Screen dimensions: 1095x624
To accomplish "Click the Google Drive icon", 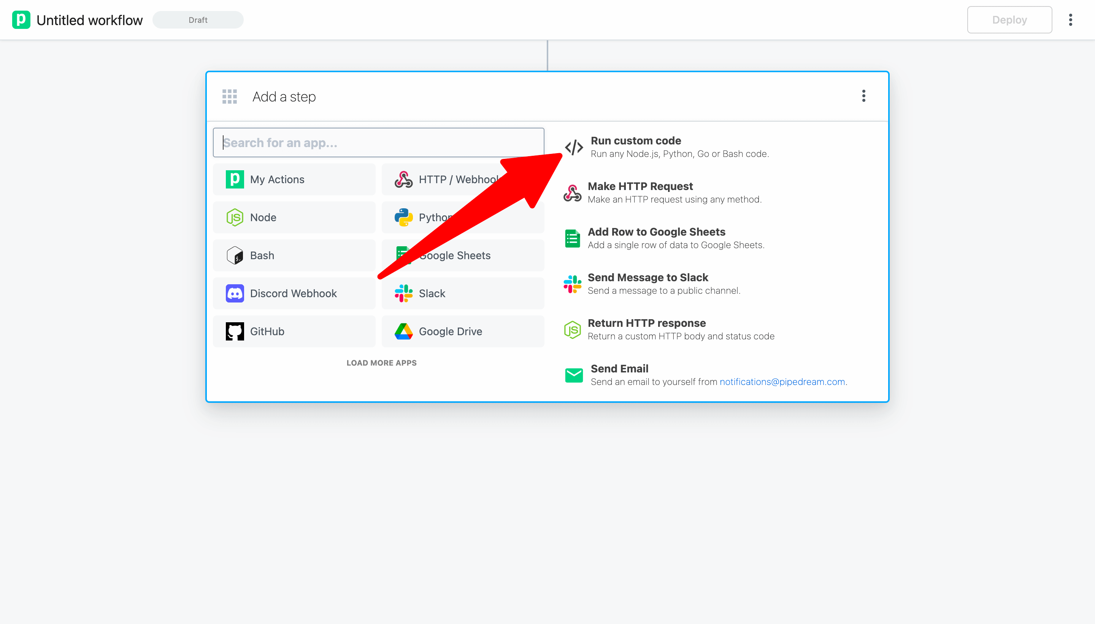I will (x=403, y=331).
